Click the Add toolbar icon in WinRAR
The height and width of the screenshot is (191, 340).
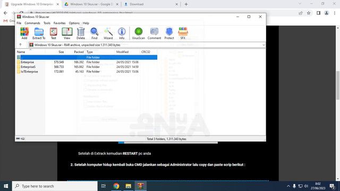click(x=24, y=33)
